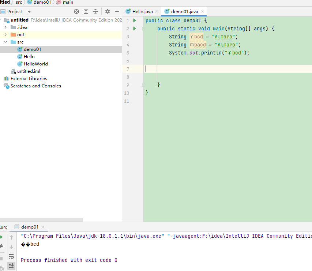The image size is (312, 271).
Task: Hide the Project panel with minus icon
Action: coord(117,12)
